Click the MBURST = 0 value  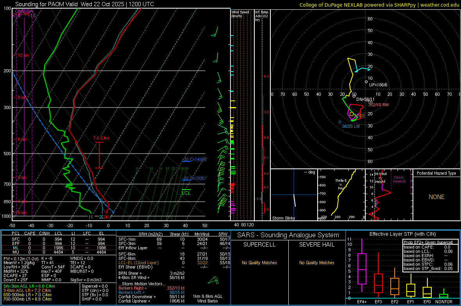pos(82,271)
